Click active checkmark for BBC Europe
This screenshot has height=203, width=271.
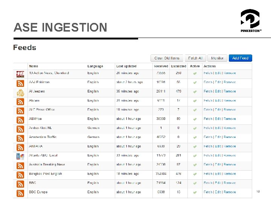195,192
